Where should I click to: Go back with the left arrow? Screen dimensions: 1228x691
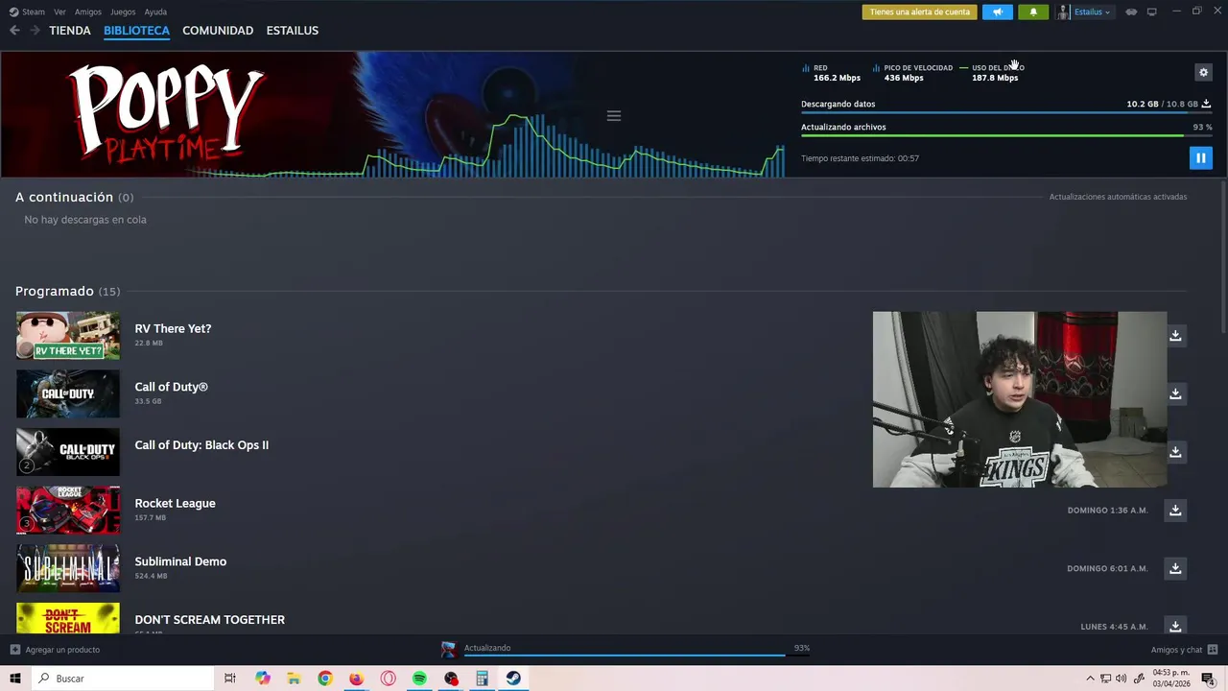coord(14,31)
